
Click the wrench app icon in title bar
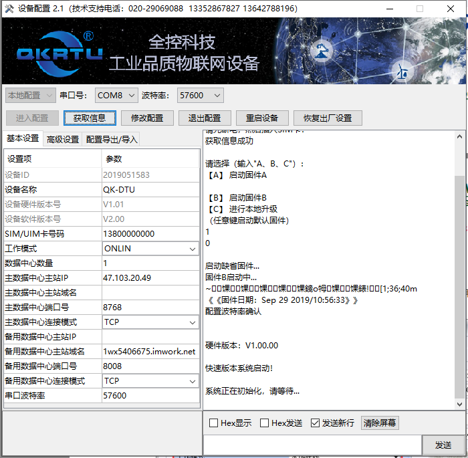pos(9,9)
